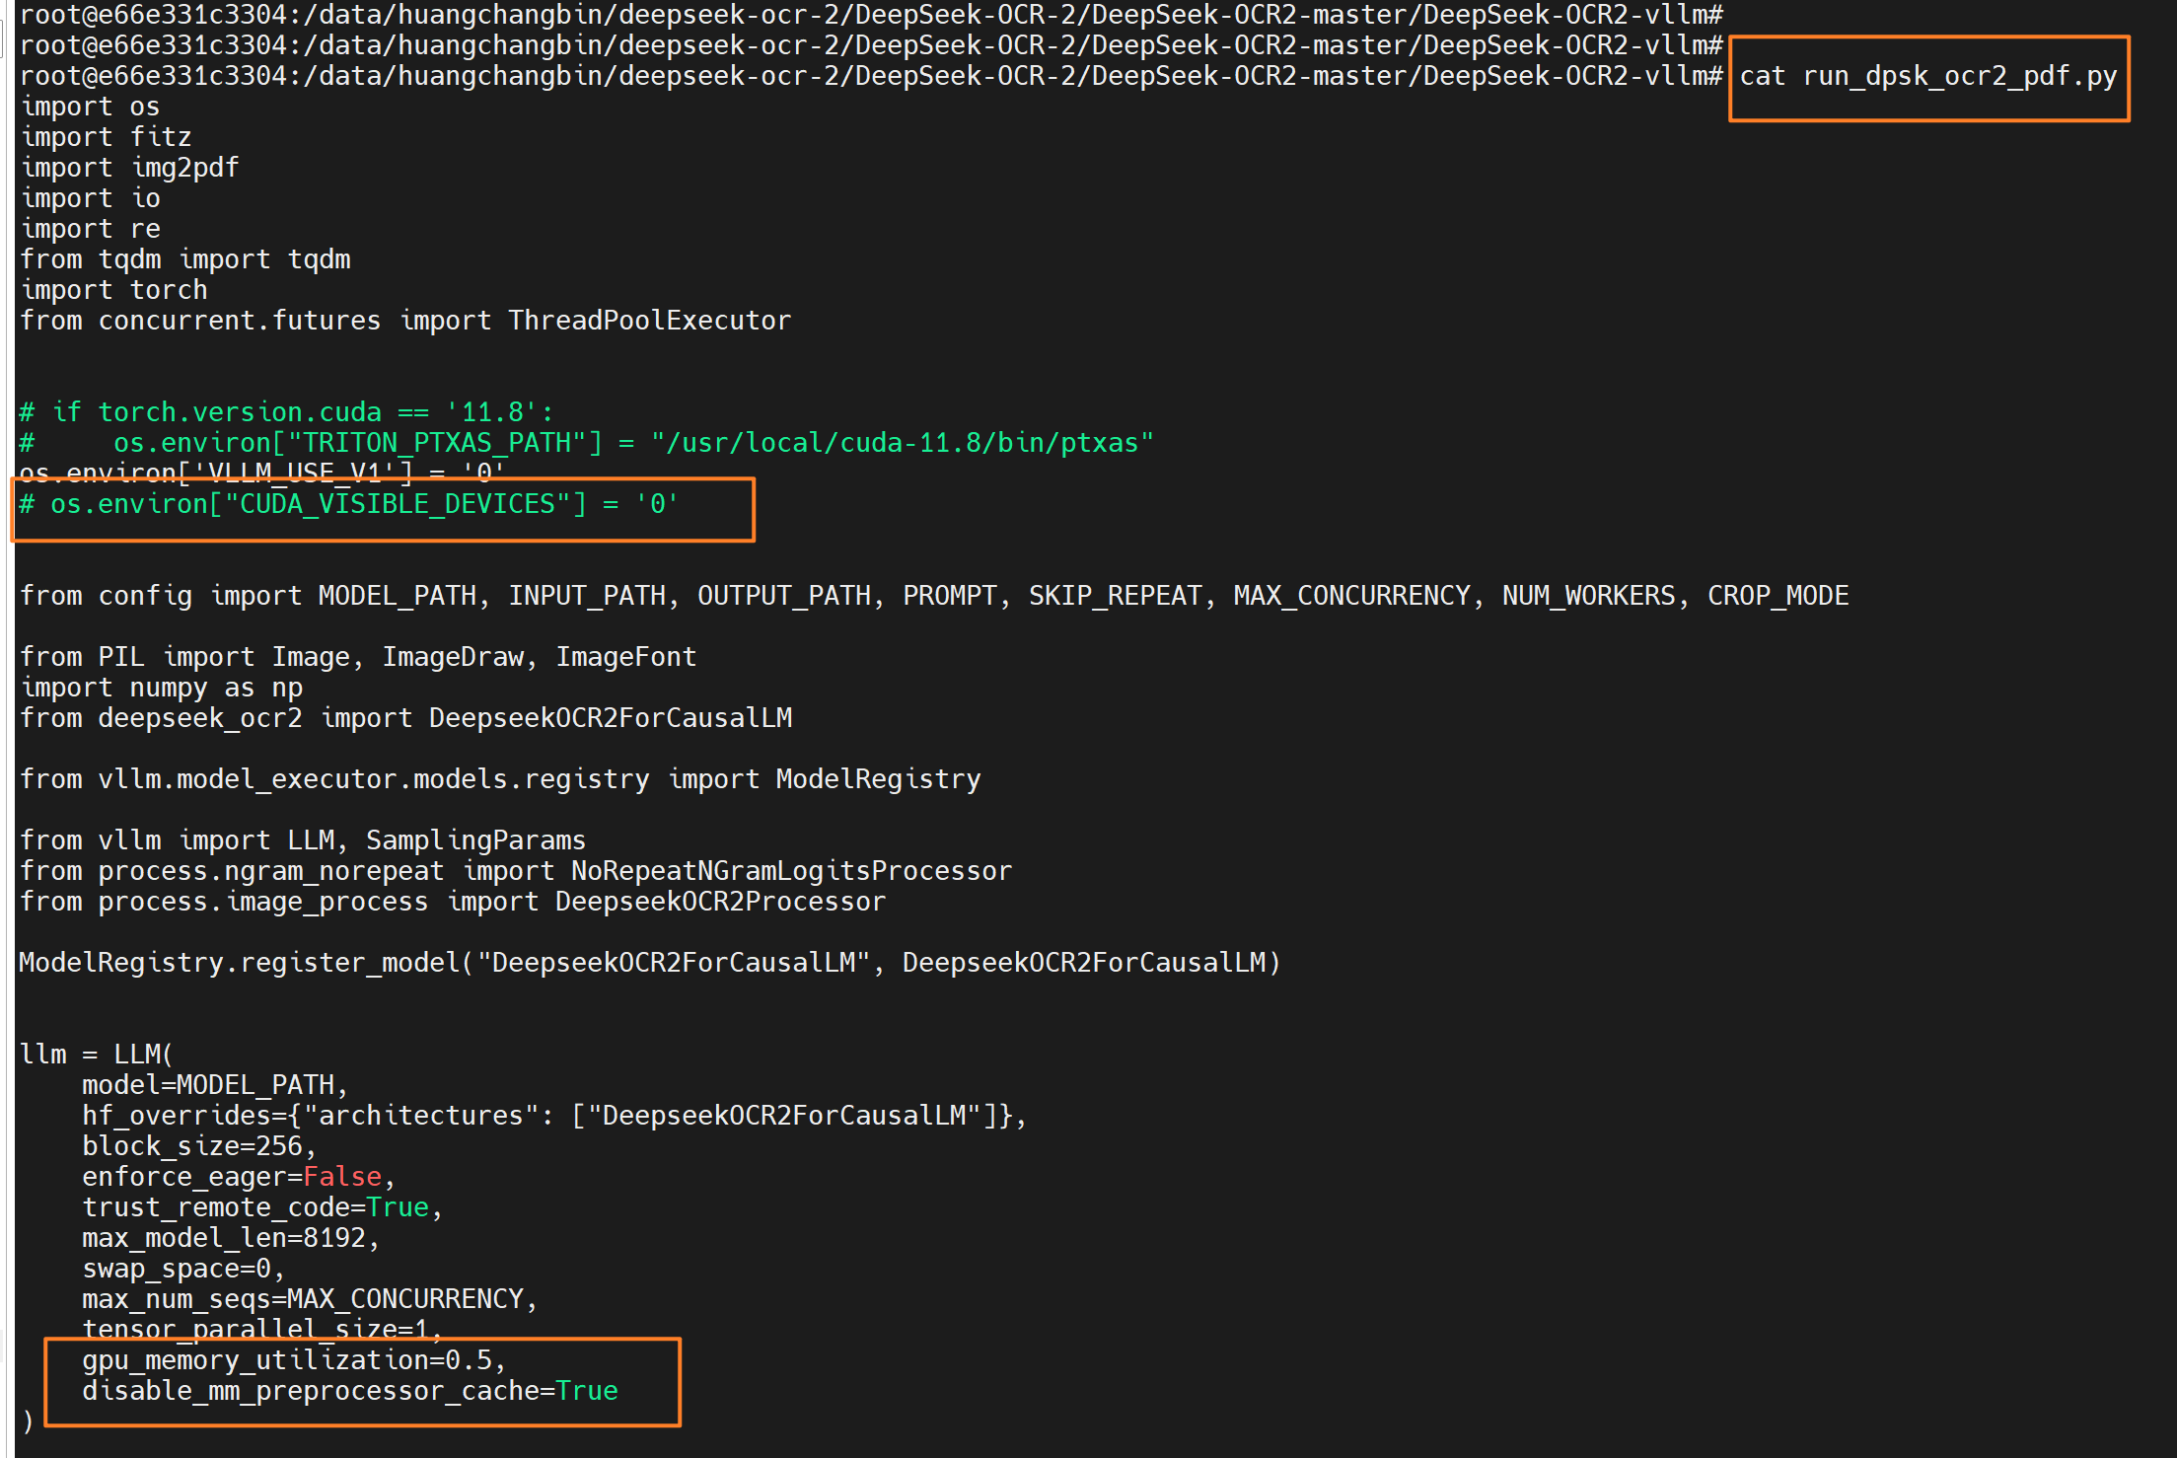This screenshot has width=2177, height=1458.
Task: Click the 'import fitz' line
Action: pyautogui.click(x=107, y=137)
